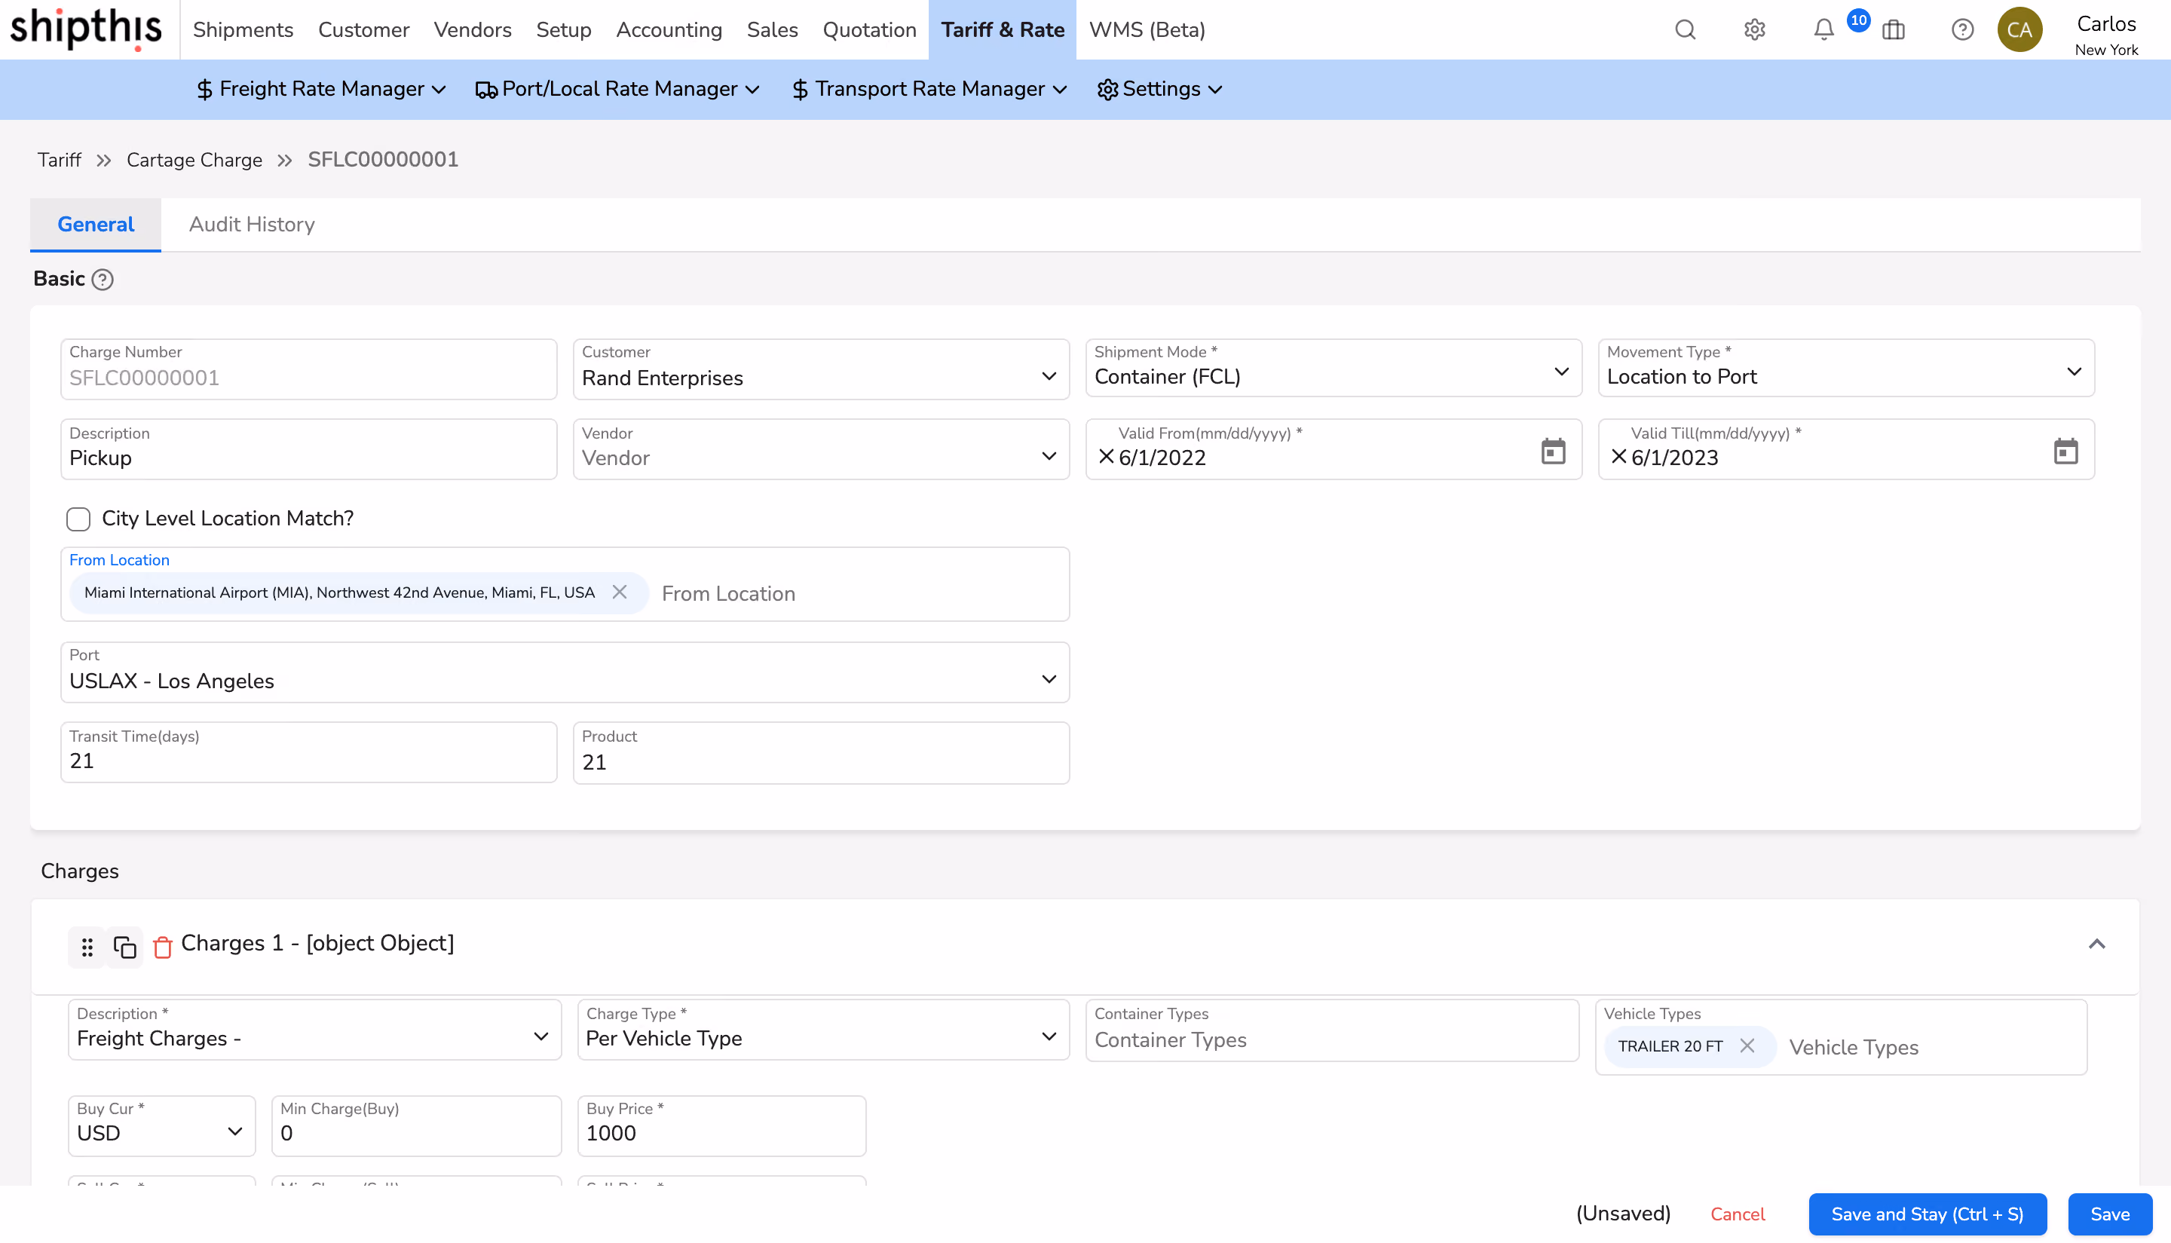Screen dimensions: 2171x1243
Task: Expand Transport Rate Manager menu
Action: [x=929, y=89]
